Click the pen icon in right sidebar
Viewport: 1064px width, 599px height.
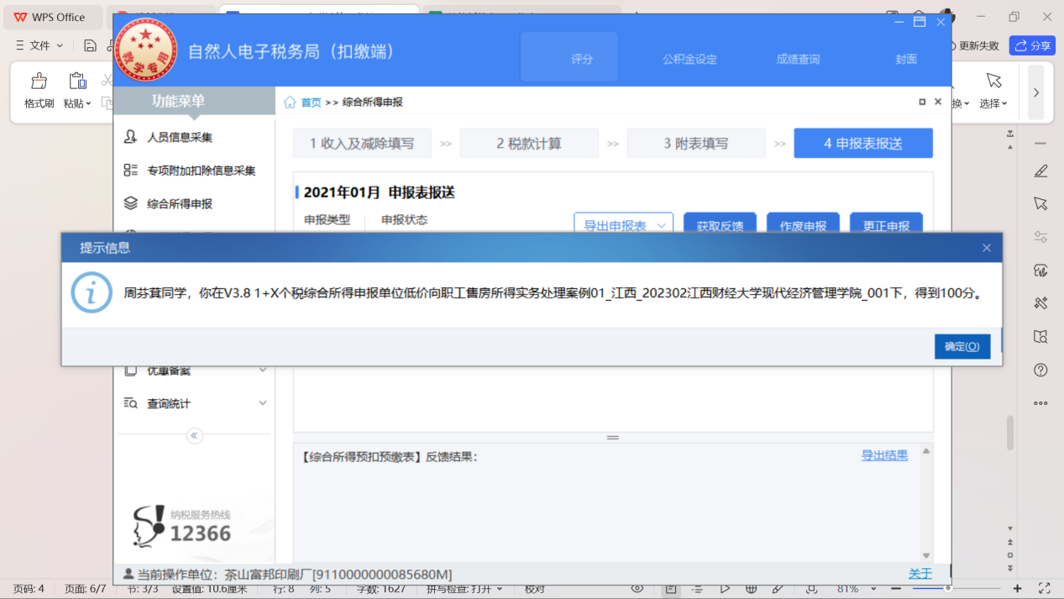point(1040,171)
